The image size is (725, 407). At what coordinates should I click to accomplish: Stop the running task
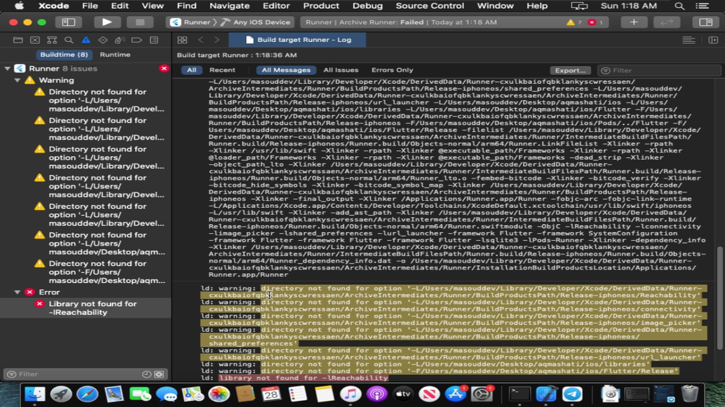(140, 22)
